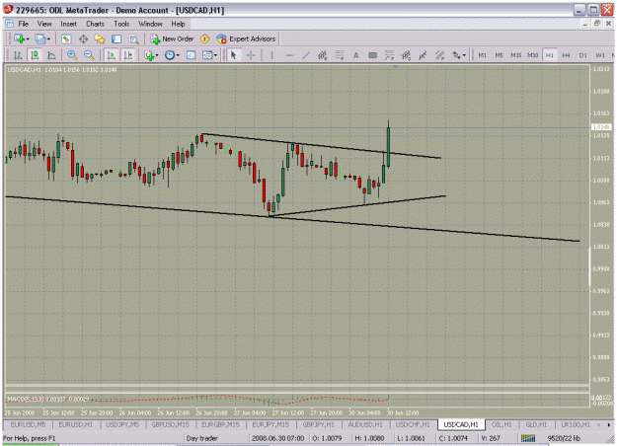This screenshot has width=617, height=446.
Task: Expand the New Chart dropdown arrow
Action: (28, 39)
